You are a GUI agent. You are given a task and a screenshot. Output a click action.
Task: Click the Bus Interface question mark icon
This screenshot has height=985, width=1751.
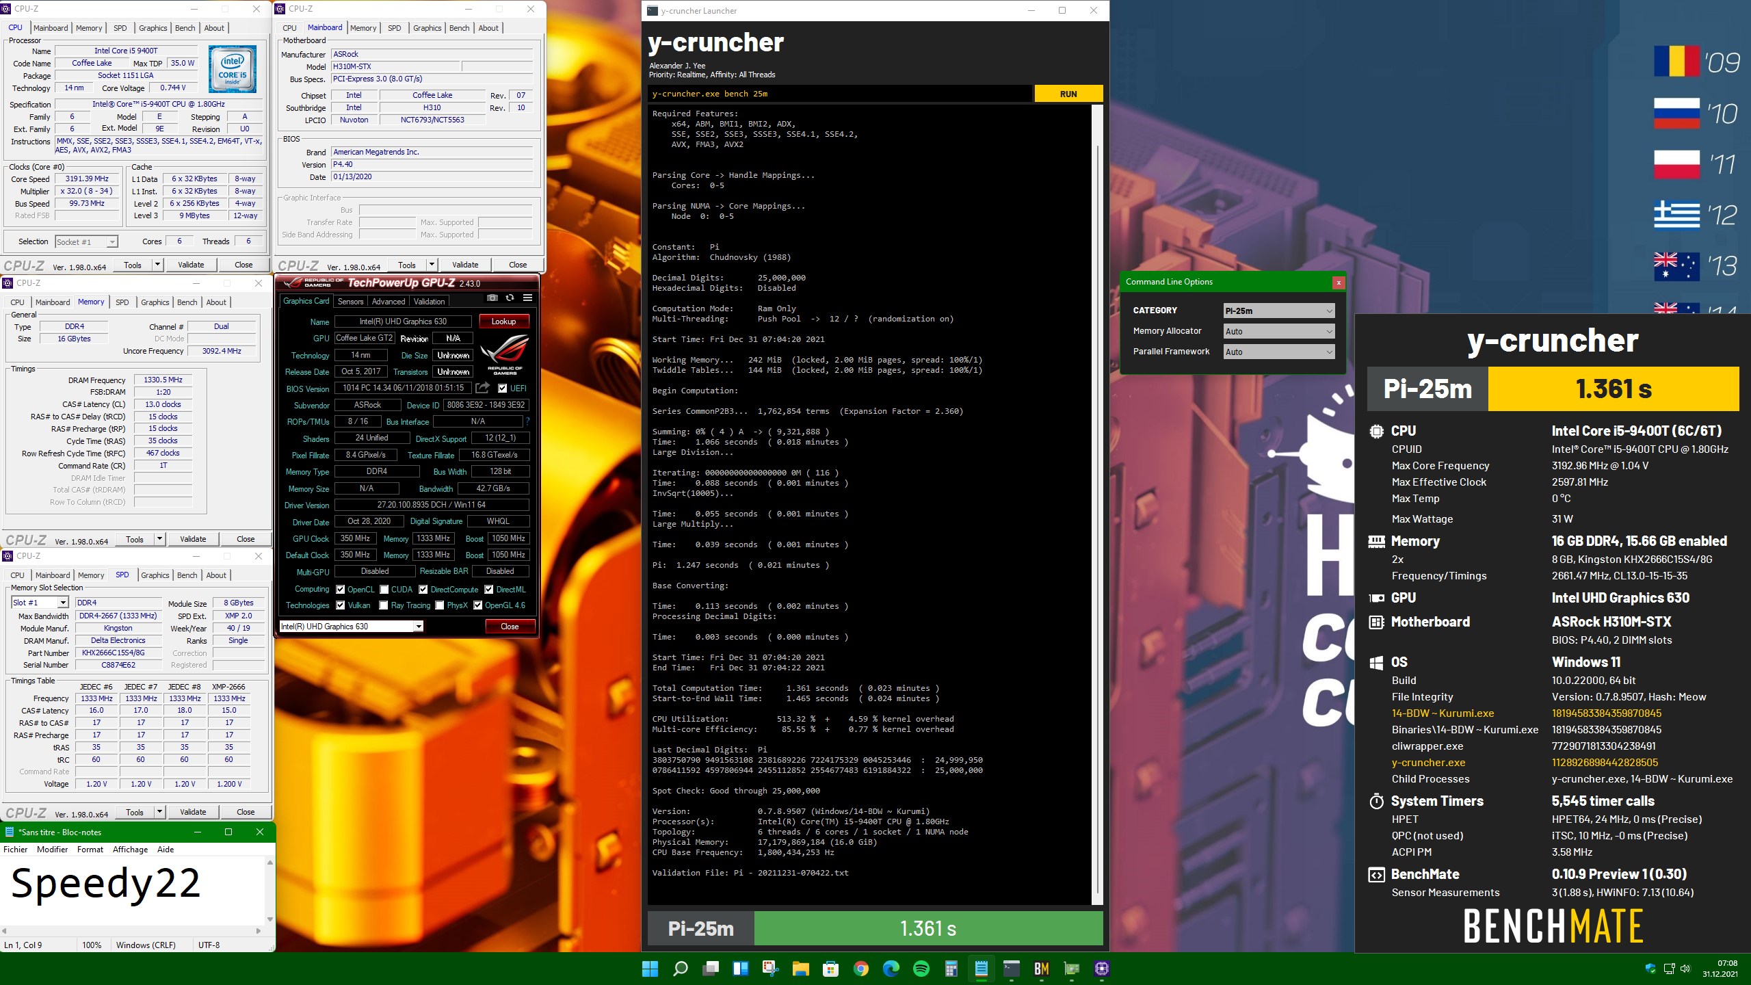(x=527, y=421)
